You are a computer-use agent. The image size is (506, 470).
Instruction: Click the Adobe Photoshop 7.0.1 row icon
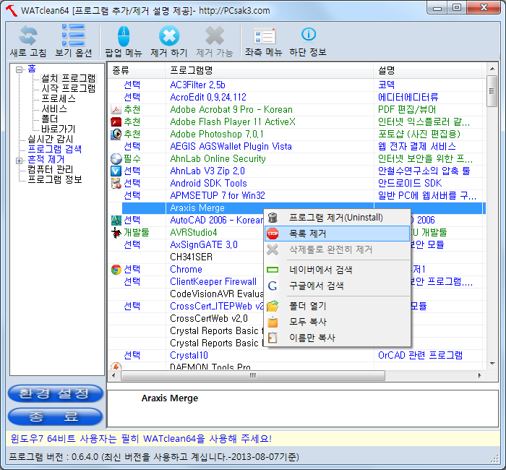click(116, 134)
